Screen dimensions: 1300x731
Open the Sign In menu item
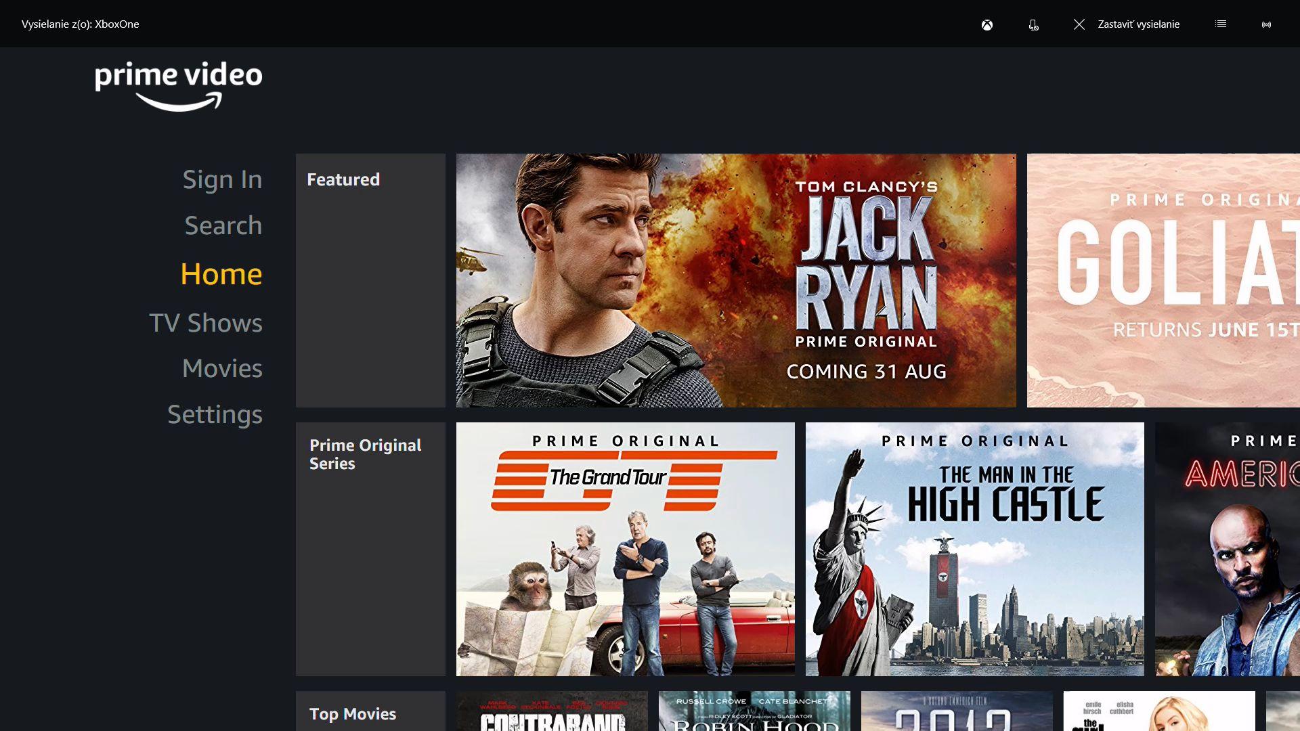[x=222, y=179]
